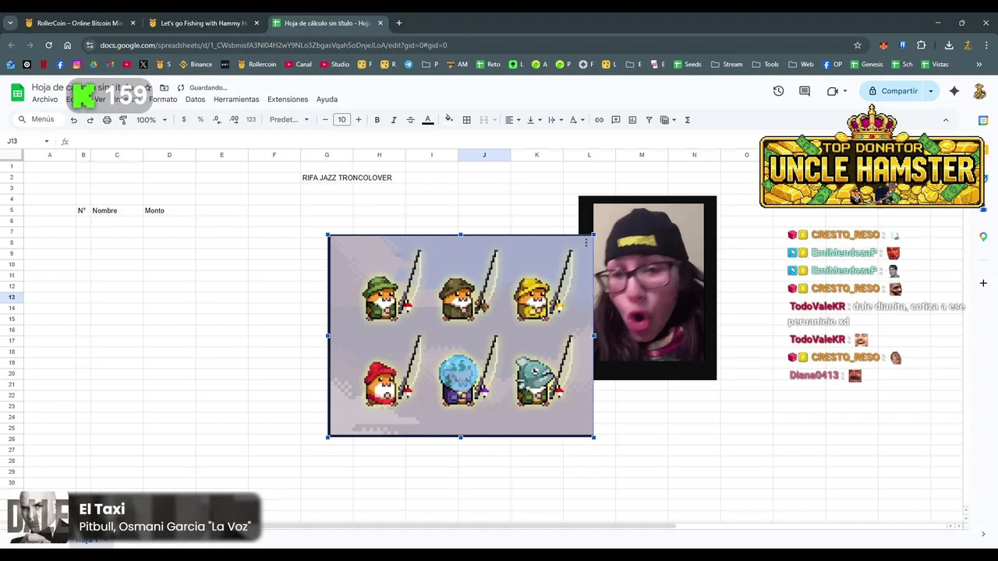The image size is (998, 561).
Task: Bookmark this page with the star icon
Action: click(x=858, y=45)
